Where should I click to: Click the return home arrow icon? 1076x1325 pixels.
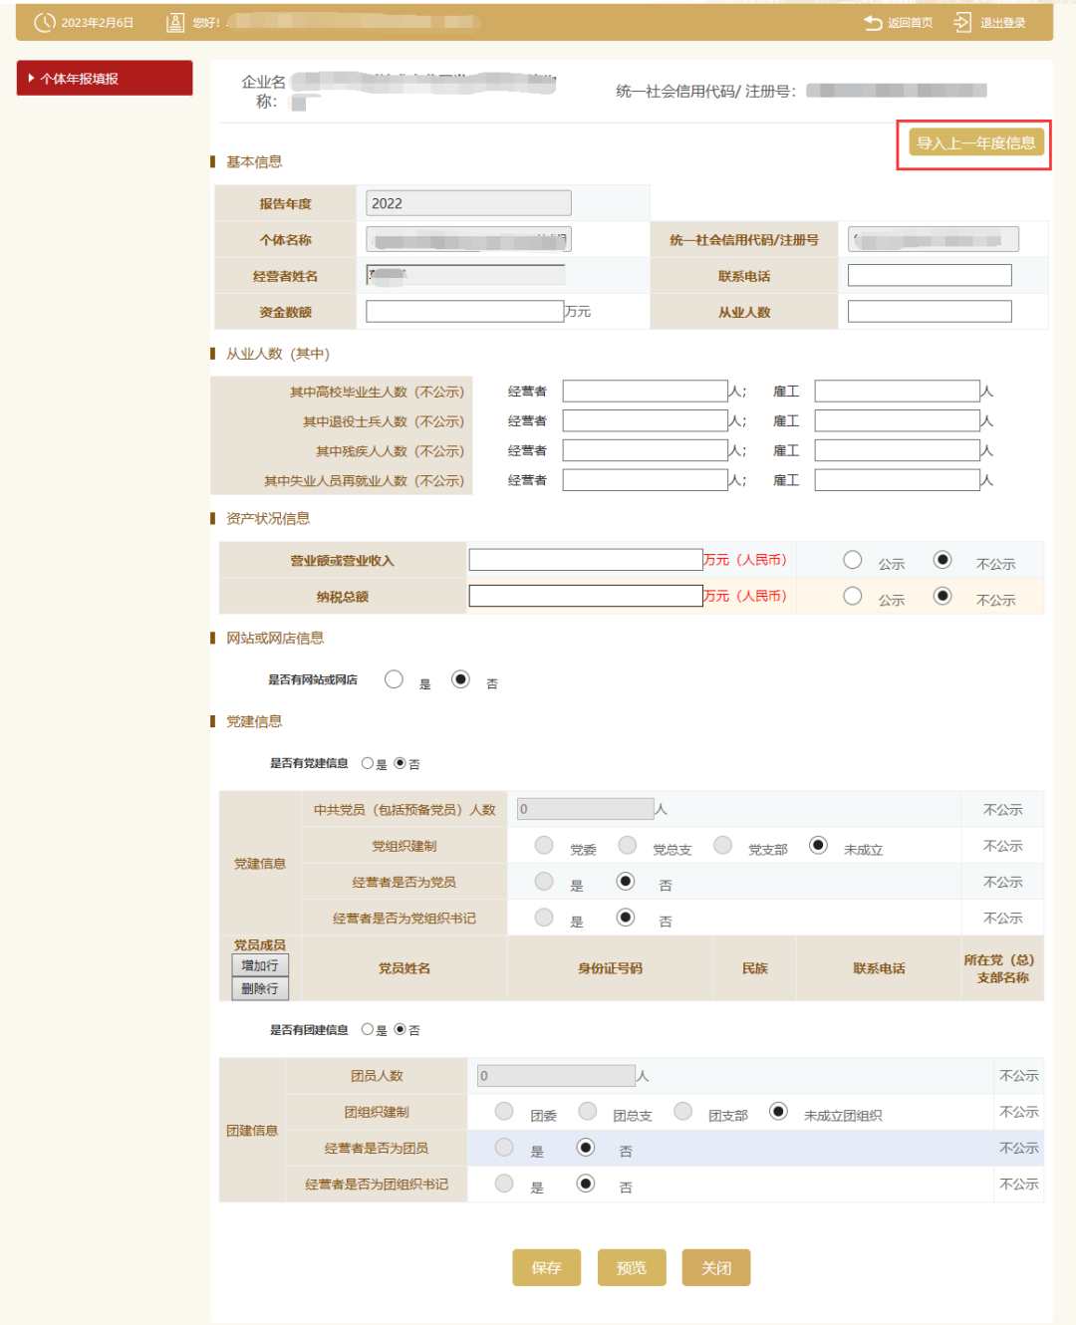click(873, 23)
